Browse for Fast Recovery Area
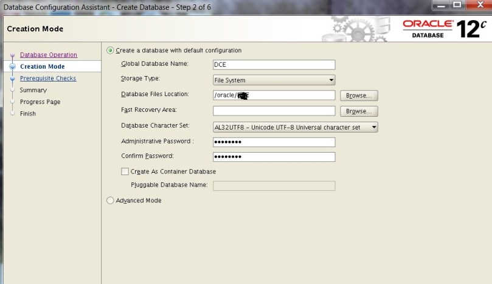Screen dimensions: 492x284 pyautogui.click(x=359, y=111)
